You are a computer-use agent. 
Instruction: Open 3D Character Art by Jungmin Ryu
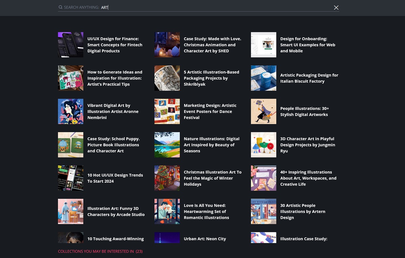[x=307, y=145]
